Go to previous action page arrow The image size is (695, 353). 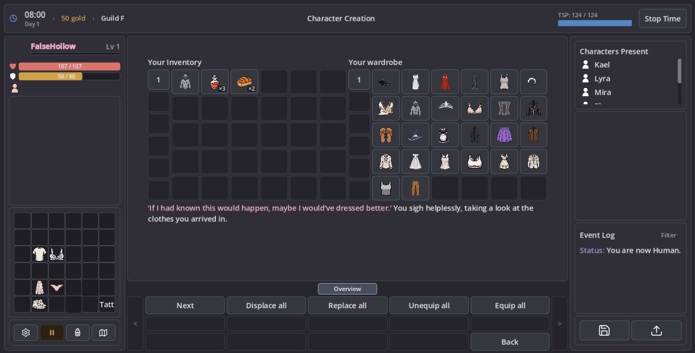click(x=135, y=323)
